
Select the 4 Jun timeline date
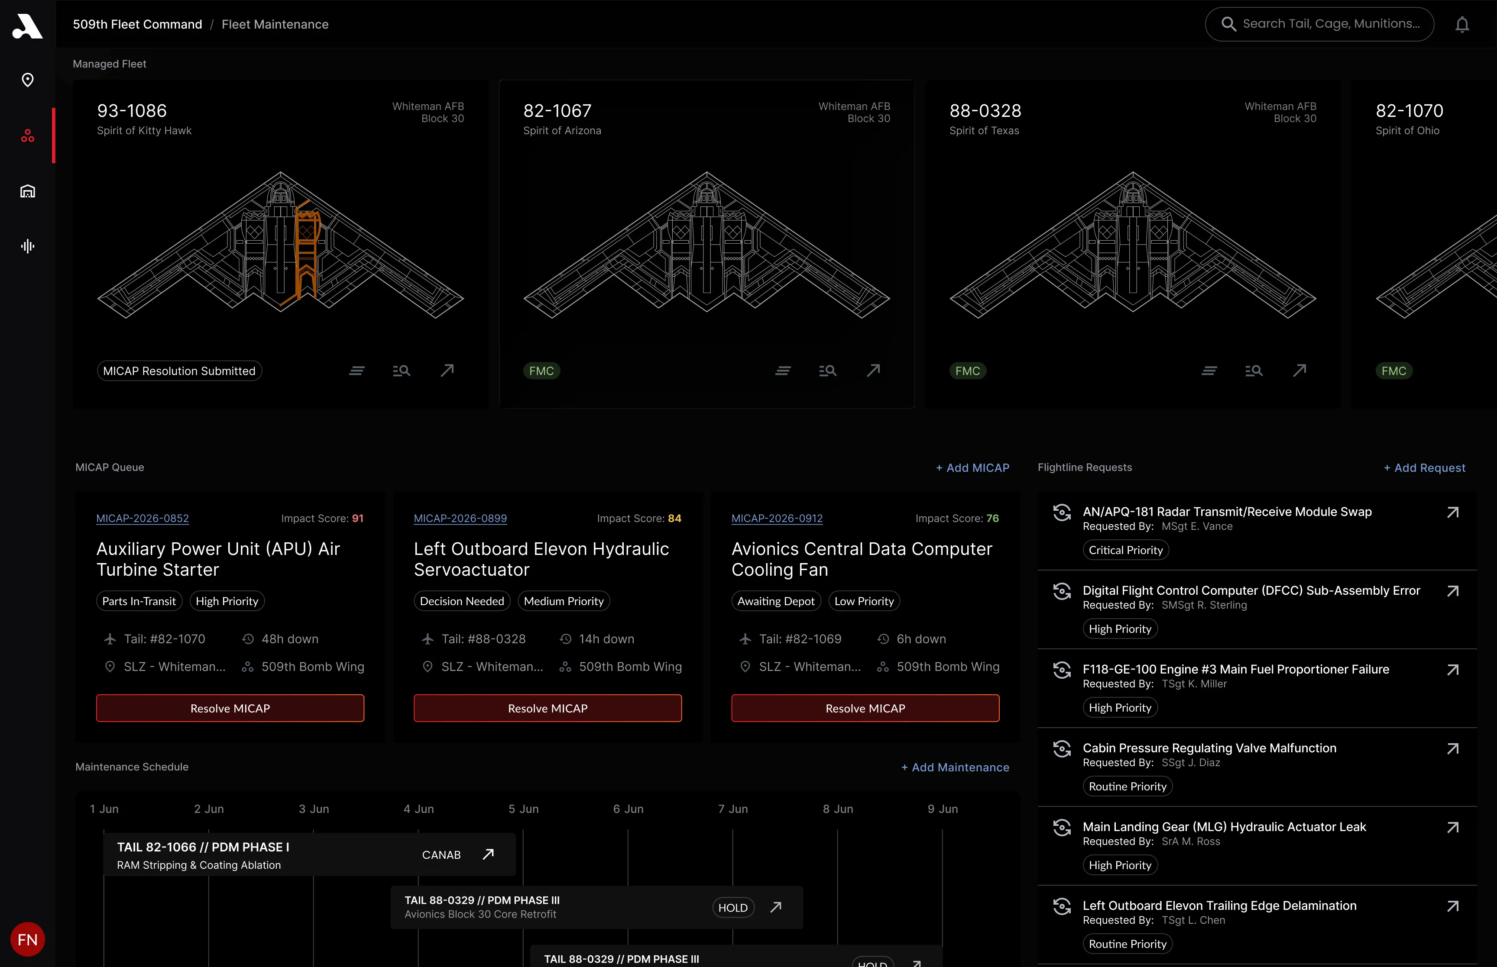click(418, 809)
